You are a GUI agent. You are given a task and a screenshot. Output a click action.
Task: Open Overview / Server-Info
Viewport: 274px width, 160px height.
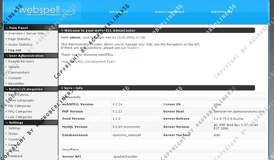(26, 33)
